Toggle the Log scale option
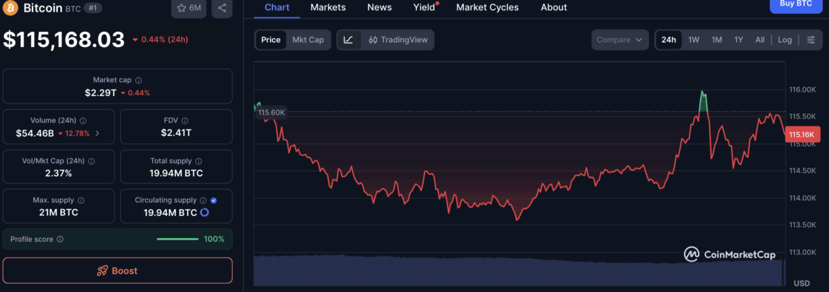Image resolution: width=829 pixels, height=292 pixels. 785,40
